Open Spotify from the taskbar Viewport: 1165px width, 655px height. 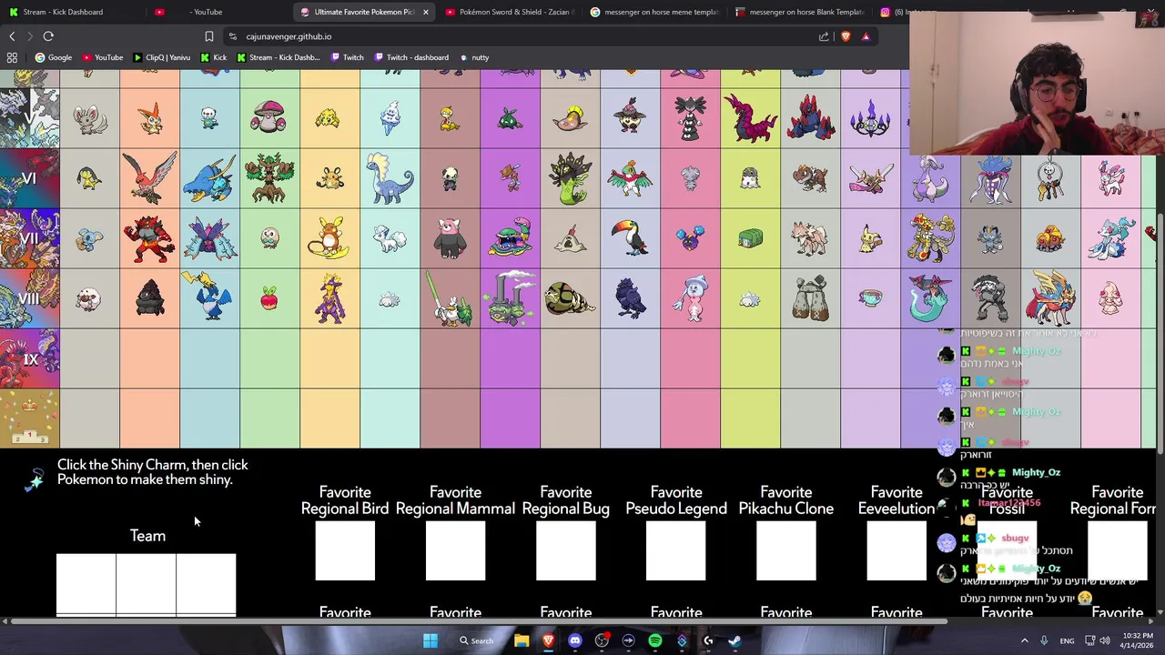click(x=655, y=640)
